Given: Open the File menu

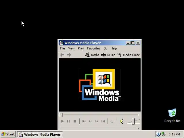Looking at the screenshot, I should click(x=62, y=48).
